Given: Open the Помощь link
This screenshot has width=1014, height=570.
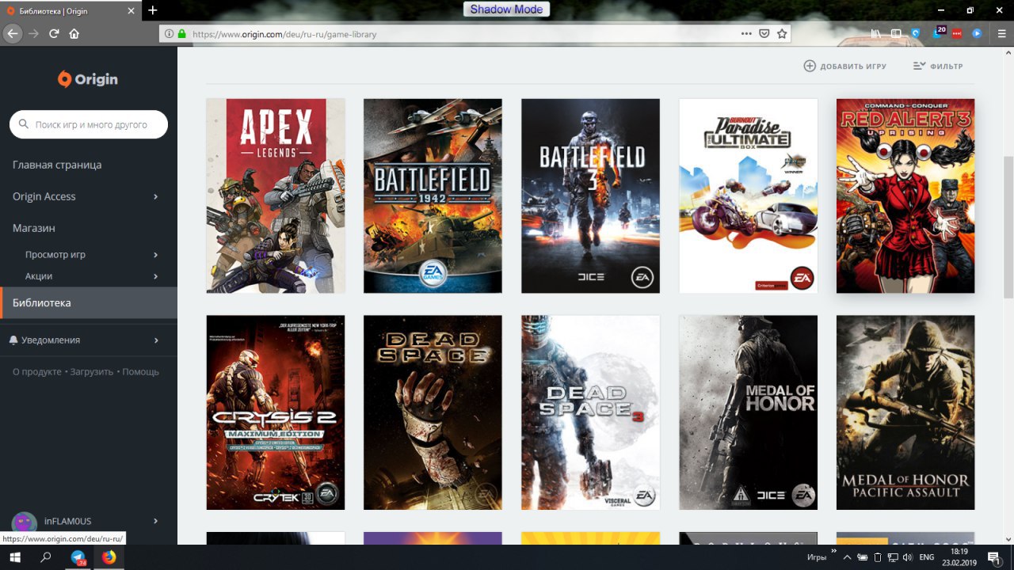Looking at the screenshot, I should 141,371.
